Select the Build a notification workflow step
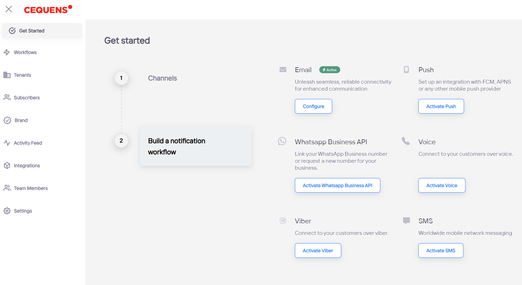The height and width of the screenshot is (285, 522). tap(195, 146)
